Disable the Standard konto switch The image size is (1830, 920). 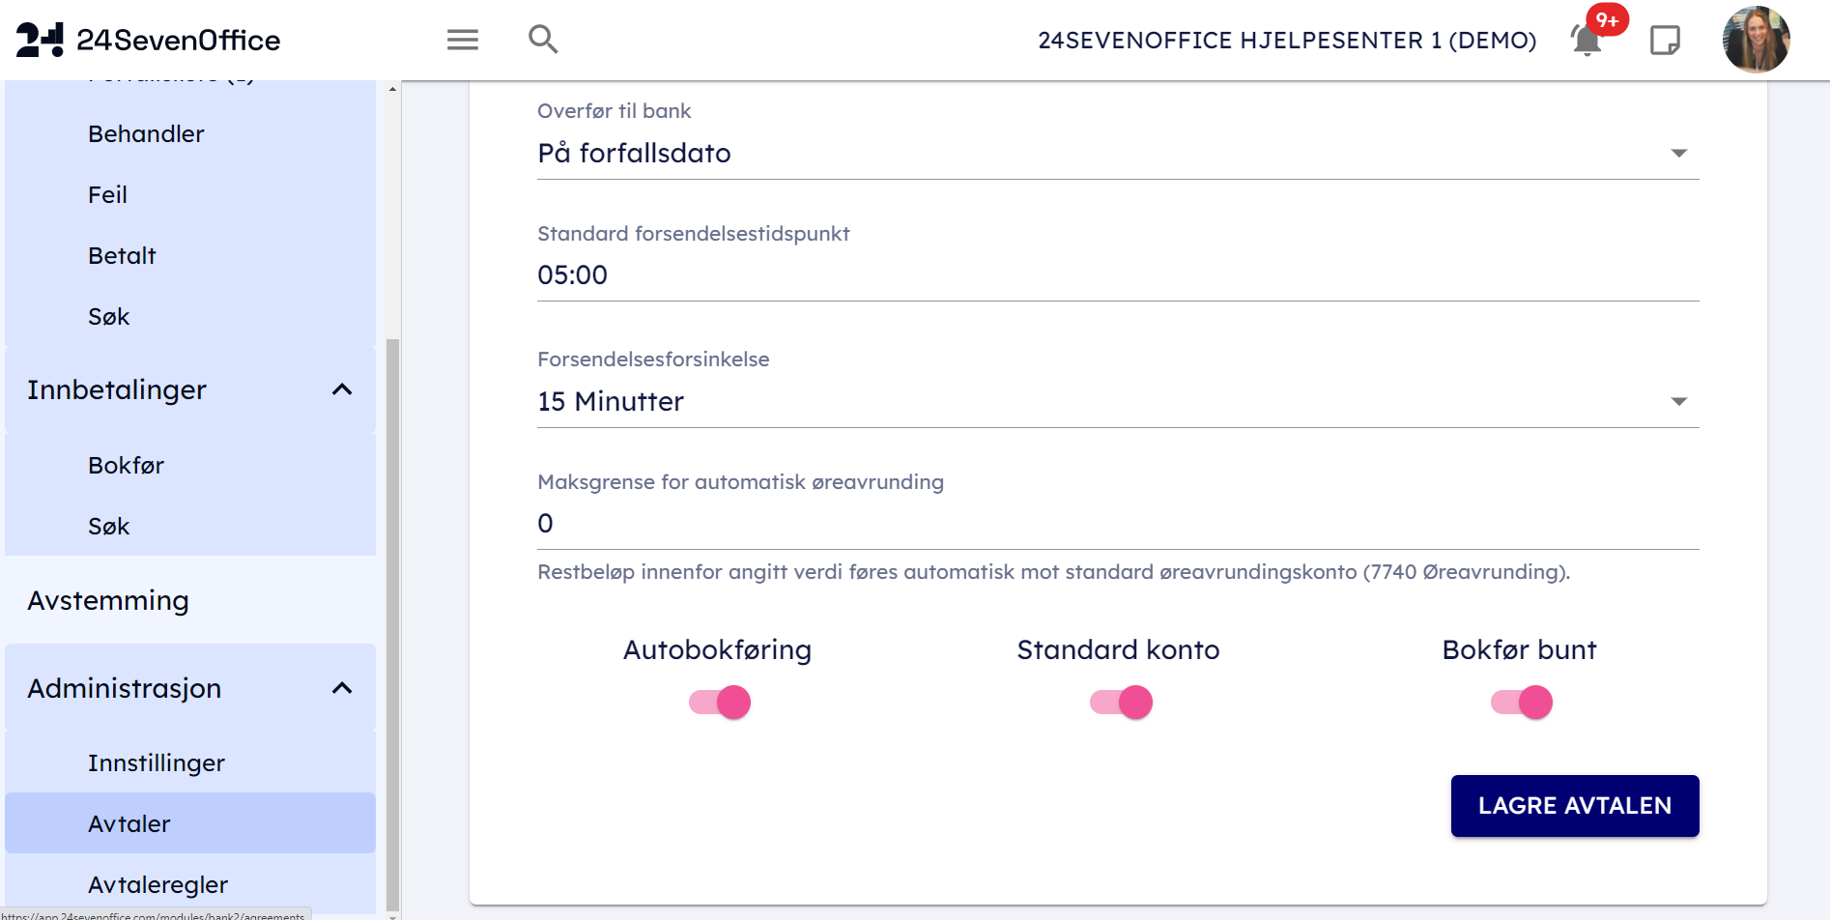1121,703
